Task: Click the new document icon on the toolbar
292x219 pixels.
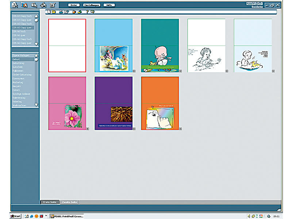Action: tap(49, 12)
